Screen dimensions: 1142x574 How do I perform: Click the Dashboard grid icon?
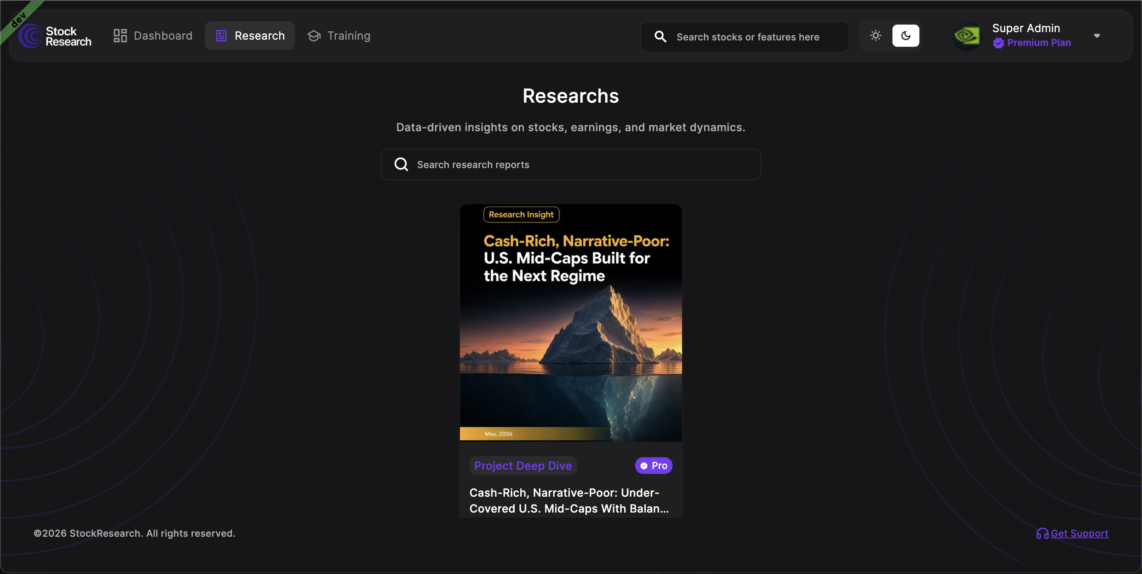coord(120,35)
